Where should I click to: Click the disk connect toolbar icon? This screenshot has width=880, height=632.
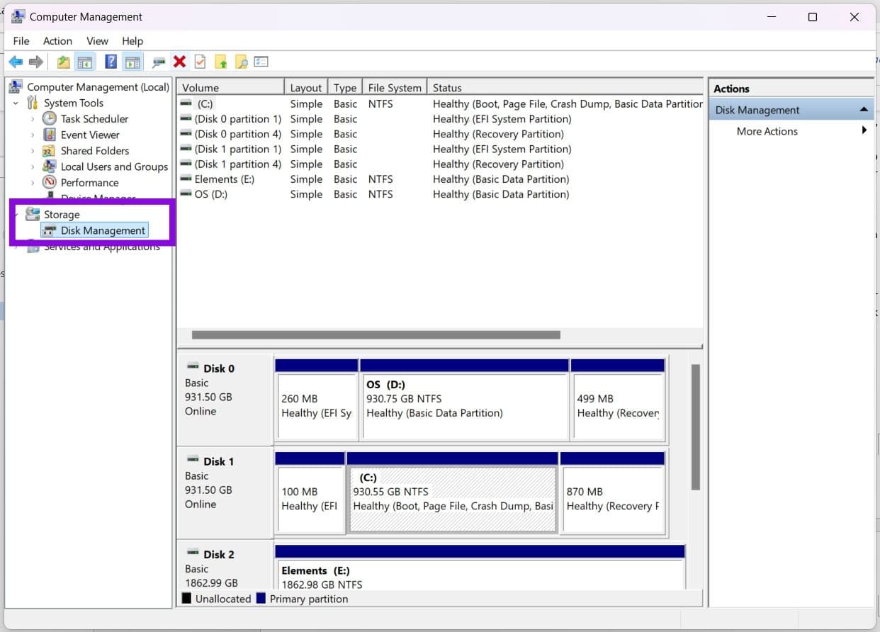pos(159,62)
